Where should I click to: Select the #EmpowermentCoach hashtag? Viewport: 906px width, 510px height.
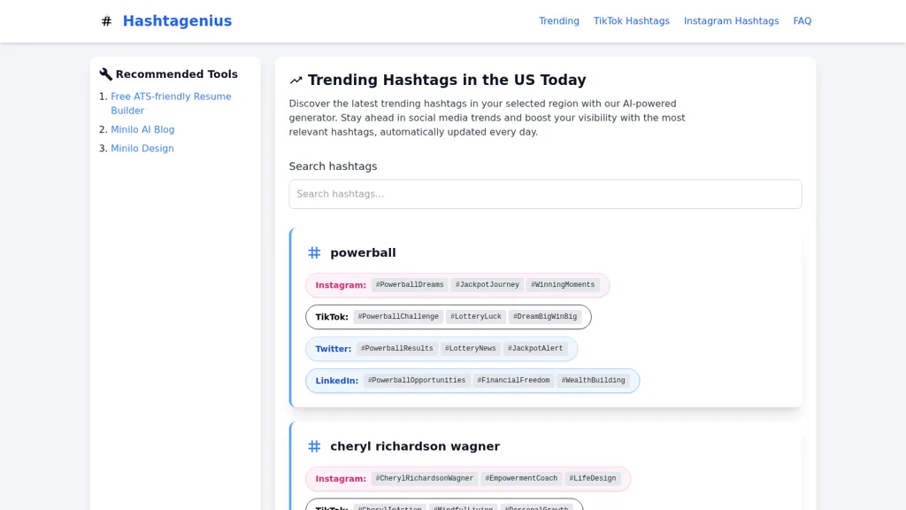pos(521,479)
